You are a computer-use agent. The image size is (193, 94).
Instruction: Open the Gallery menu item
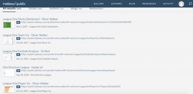click(99, 4)
